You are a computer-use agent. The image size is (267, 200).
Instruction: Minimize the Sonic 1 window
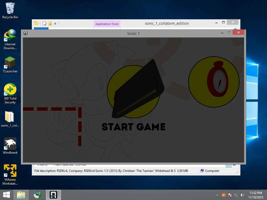[x=222, y=33]
